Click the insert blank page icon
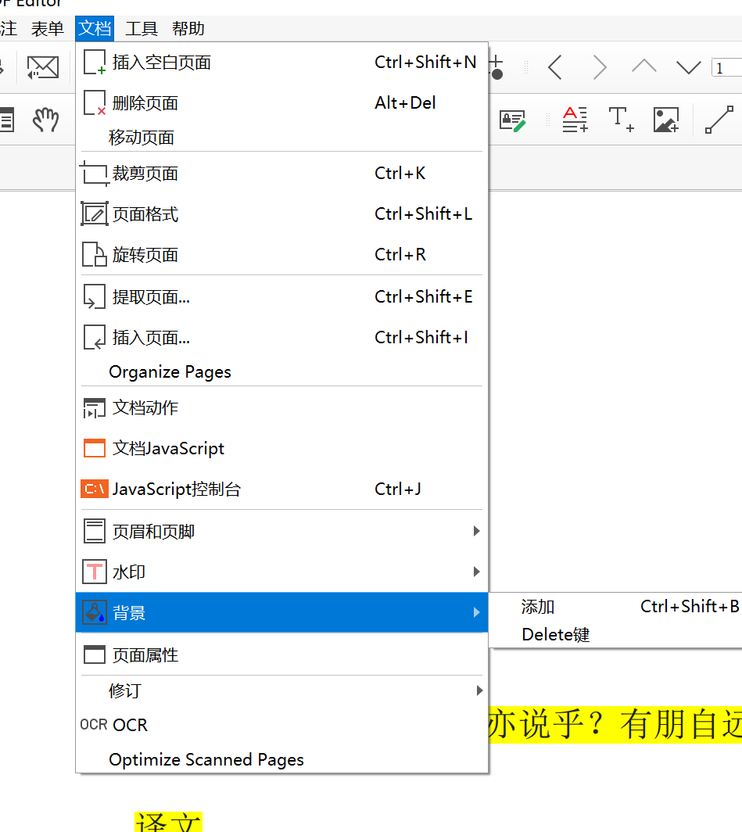This screenshot has width=742, height=832. (x=95, y=63)
